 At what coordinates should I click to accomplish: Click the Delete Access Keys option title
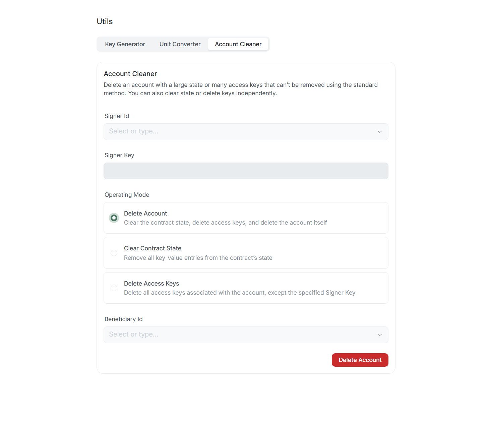[151, 284]
